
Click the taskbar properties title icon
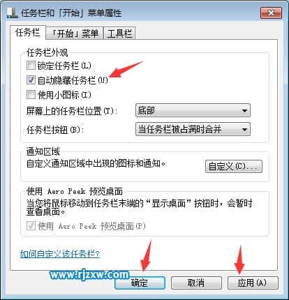(x=12, y=13)
